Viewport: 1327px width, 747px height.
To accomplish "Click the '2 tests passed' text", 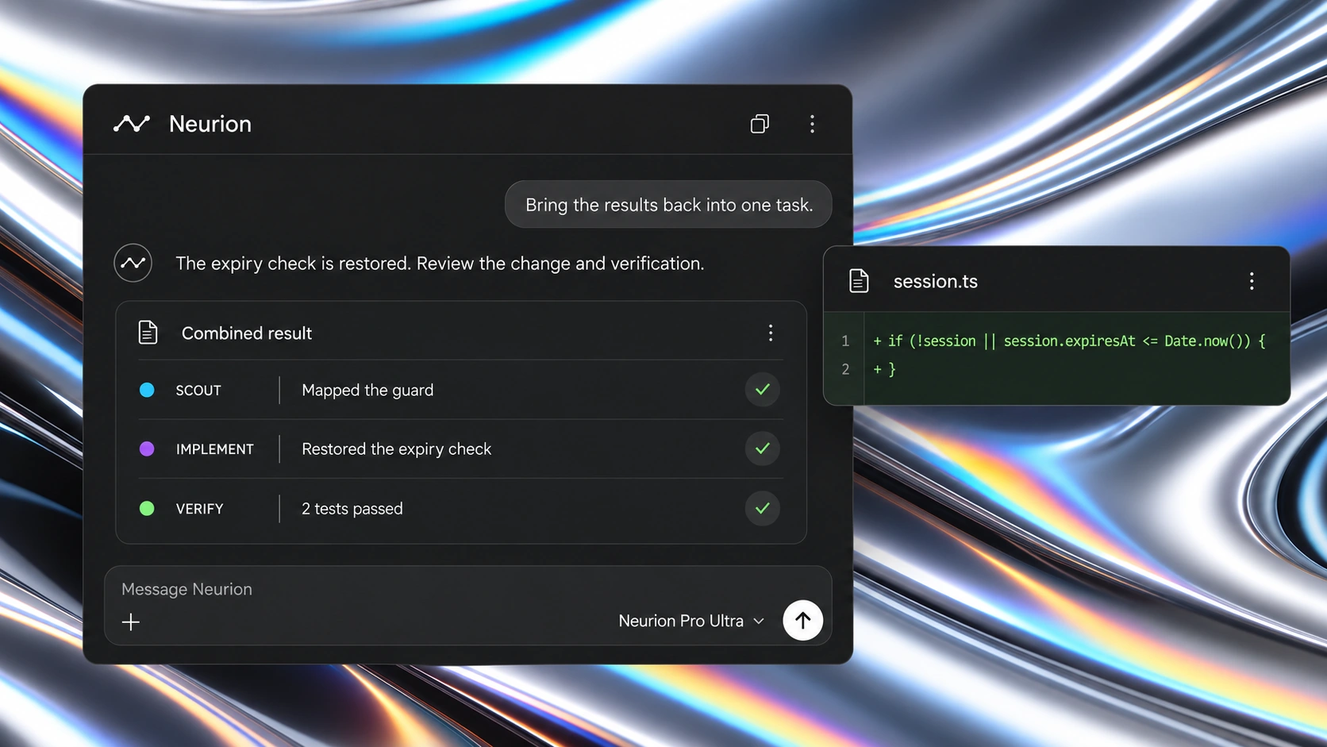I will [352, 509].
